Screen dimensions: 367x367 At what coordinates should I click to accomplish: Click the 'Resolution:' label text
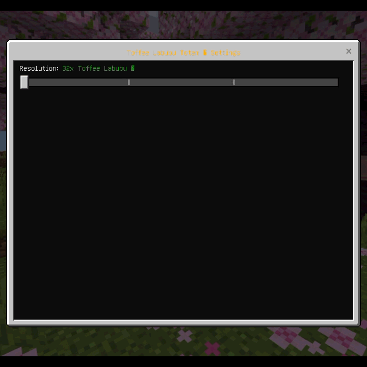[39, 68]
